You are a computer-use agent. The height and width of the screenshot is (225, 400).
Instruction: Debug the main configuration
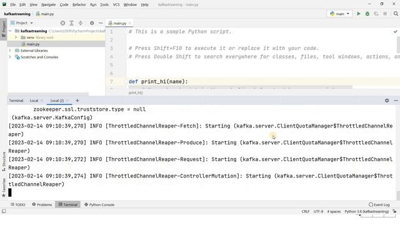coord(367,14)
